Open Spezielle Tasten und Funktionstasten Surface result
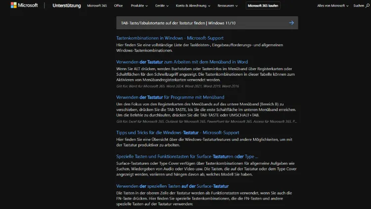The width and height of the screenshot is (371, 209). (187, 157)
